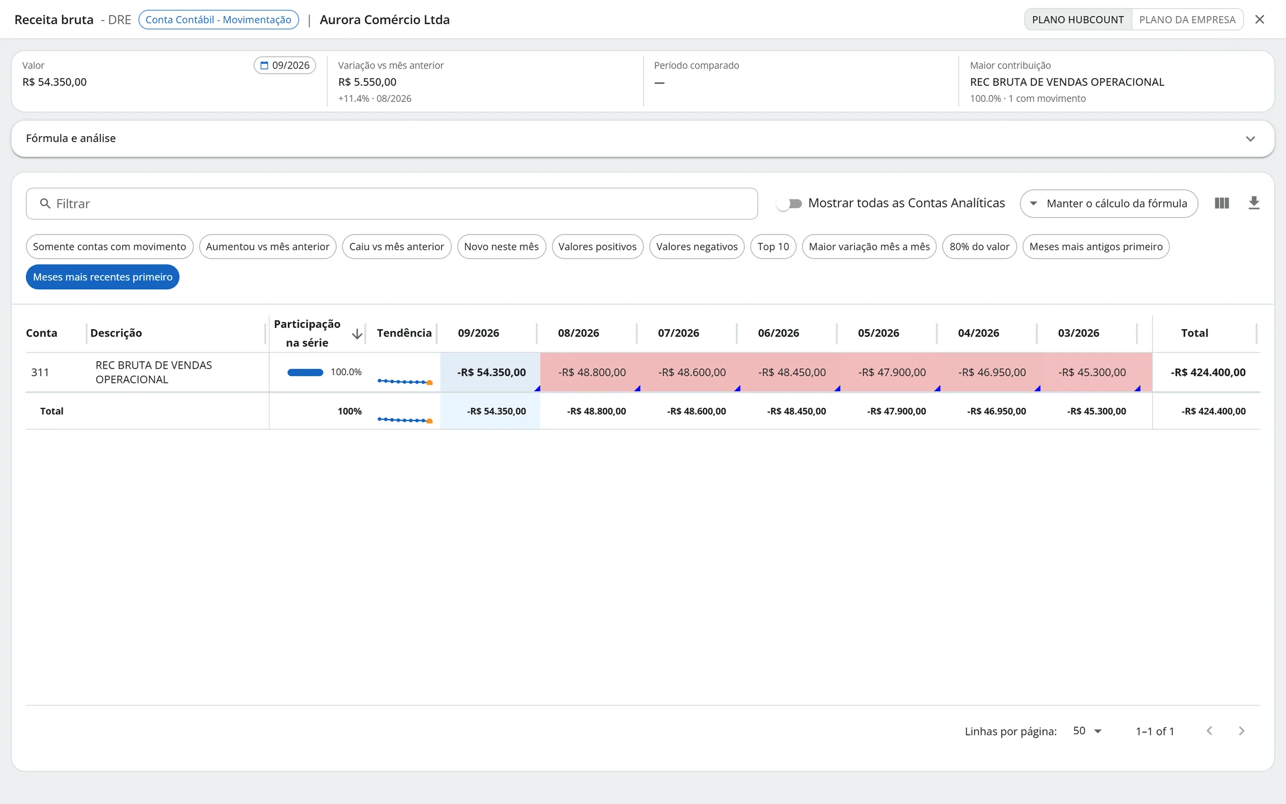Click the 03/2026 column header

coord(1078,333)
